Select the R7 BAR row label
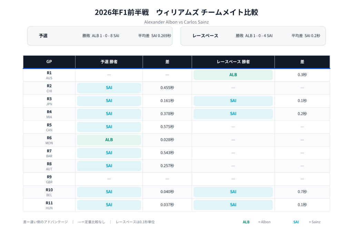Viewport: 353px width, 241px height. (49, 153)
